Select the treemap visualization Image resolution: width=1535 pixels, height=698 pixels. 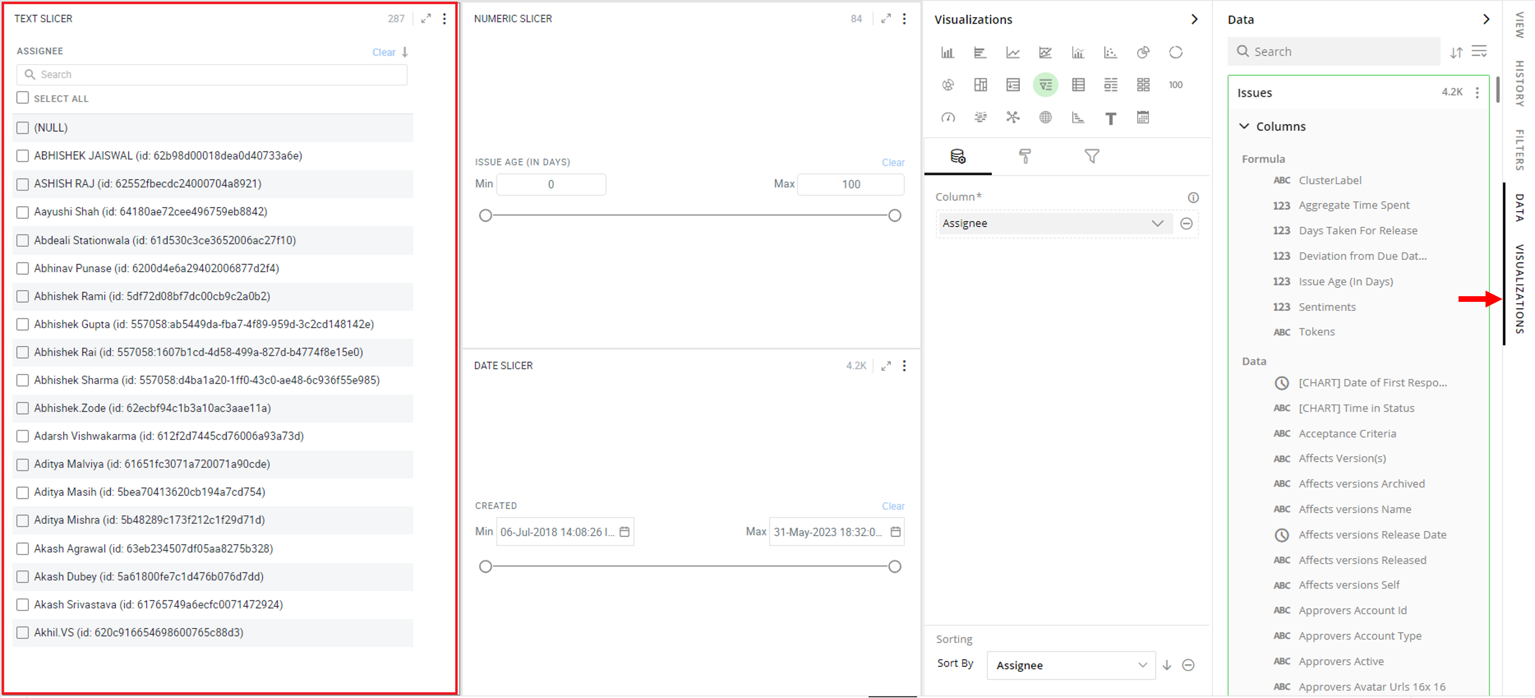(980, 85)
